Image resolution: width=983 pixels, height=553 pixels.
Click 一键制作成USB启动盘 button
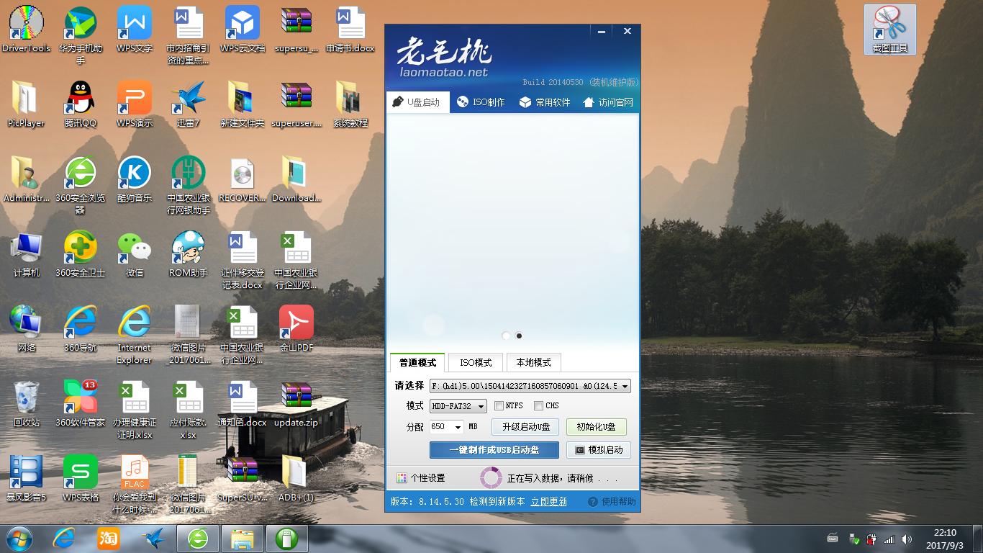click(x=495, y=450)
